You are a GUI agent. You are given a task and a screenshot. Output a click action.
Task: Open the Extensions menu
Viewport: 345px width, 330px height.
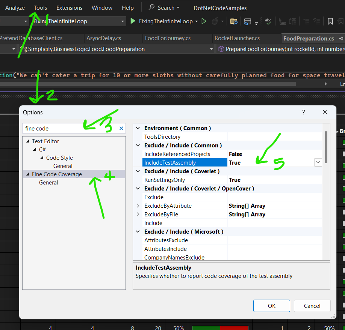click(69, 7)
